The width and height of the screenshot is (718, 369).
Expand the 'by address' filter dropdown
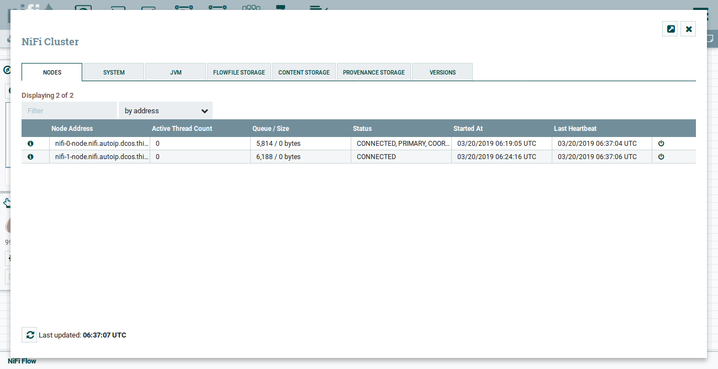166,110
